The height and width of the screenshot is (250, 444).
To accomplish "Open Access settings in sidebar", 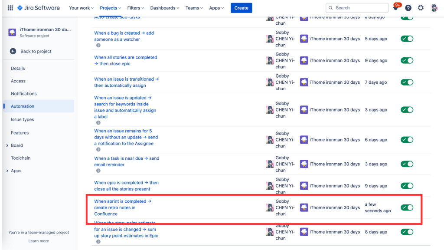I will pos(18,81).
